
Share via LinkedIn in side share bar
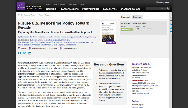click(x=171, y=32)
